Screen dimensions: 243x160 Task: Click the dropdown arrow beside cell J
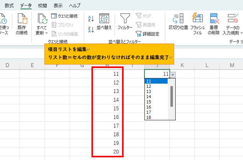click(x=173, y=75)
